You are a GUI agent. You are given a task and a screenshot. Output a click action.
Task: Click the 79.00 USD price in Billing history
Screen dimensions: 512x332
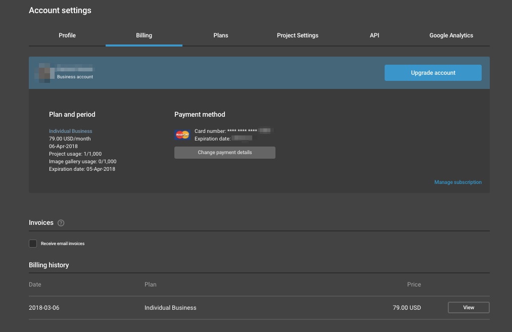pos(407,308)
